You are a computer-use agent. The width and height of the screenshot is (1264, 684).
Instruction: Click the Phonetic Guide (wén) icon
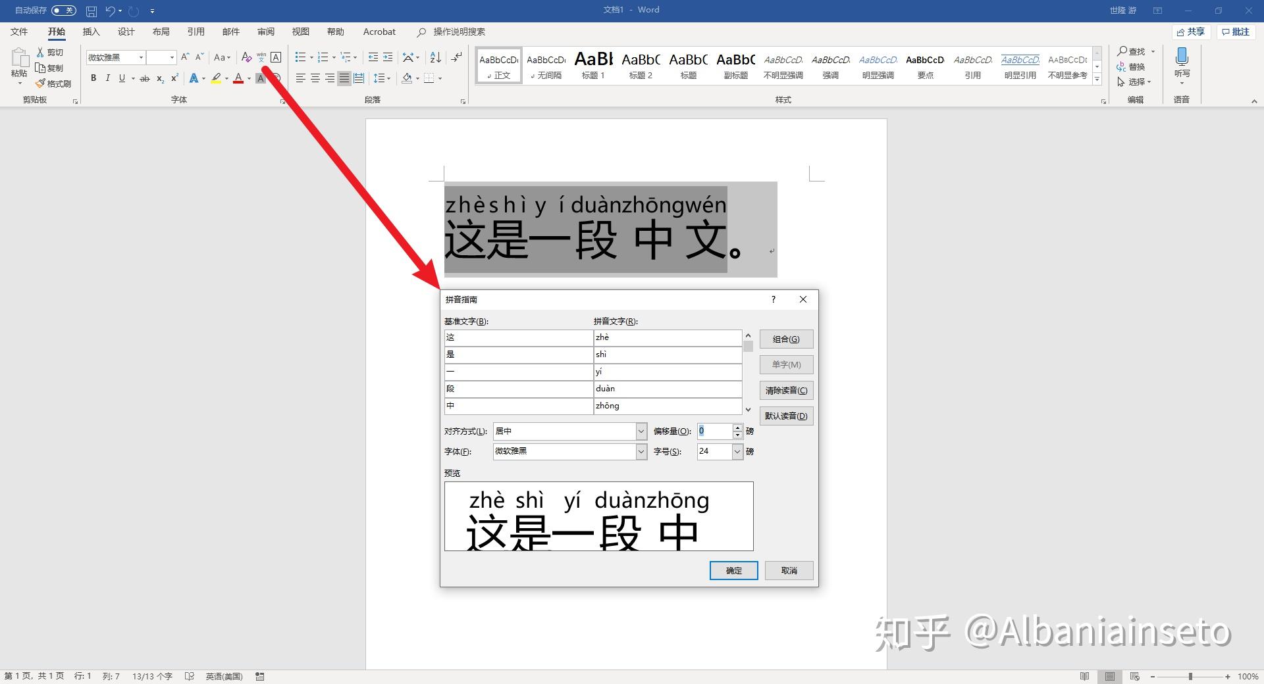(x=261, y=57)
